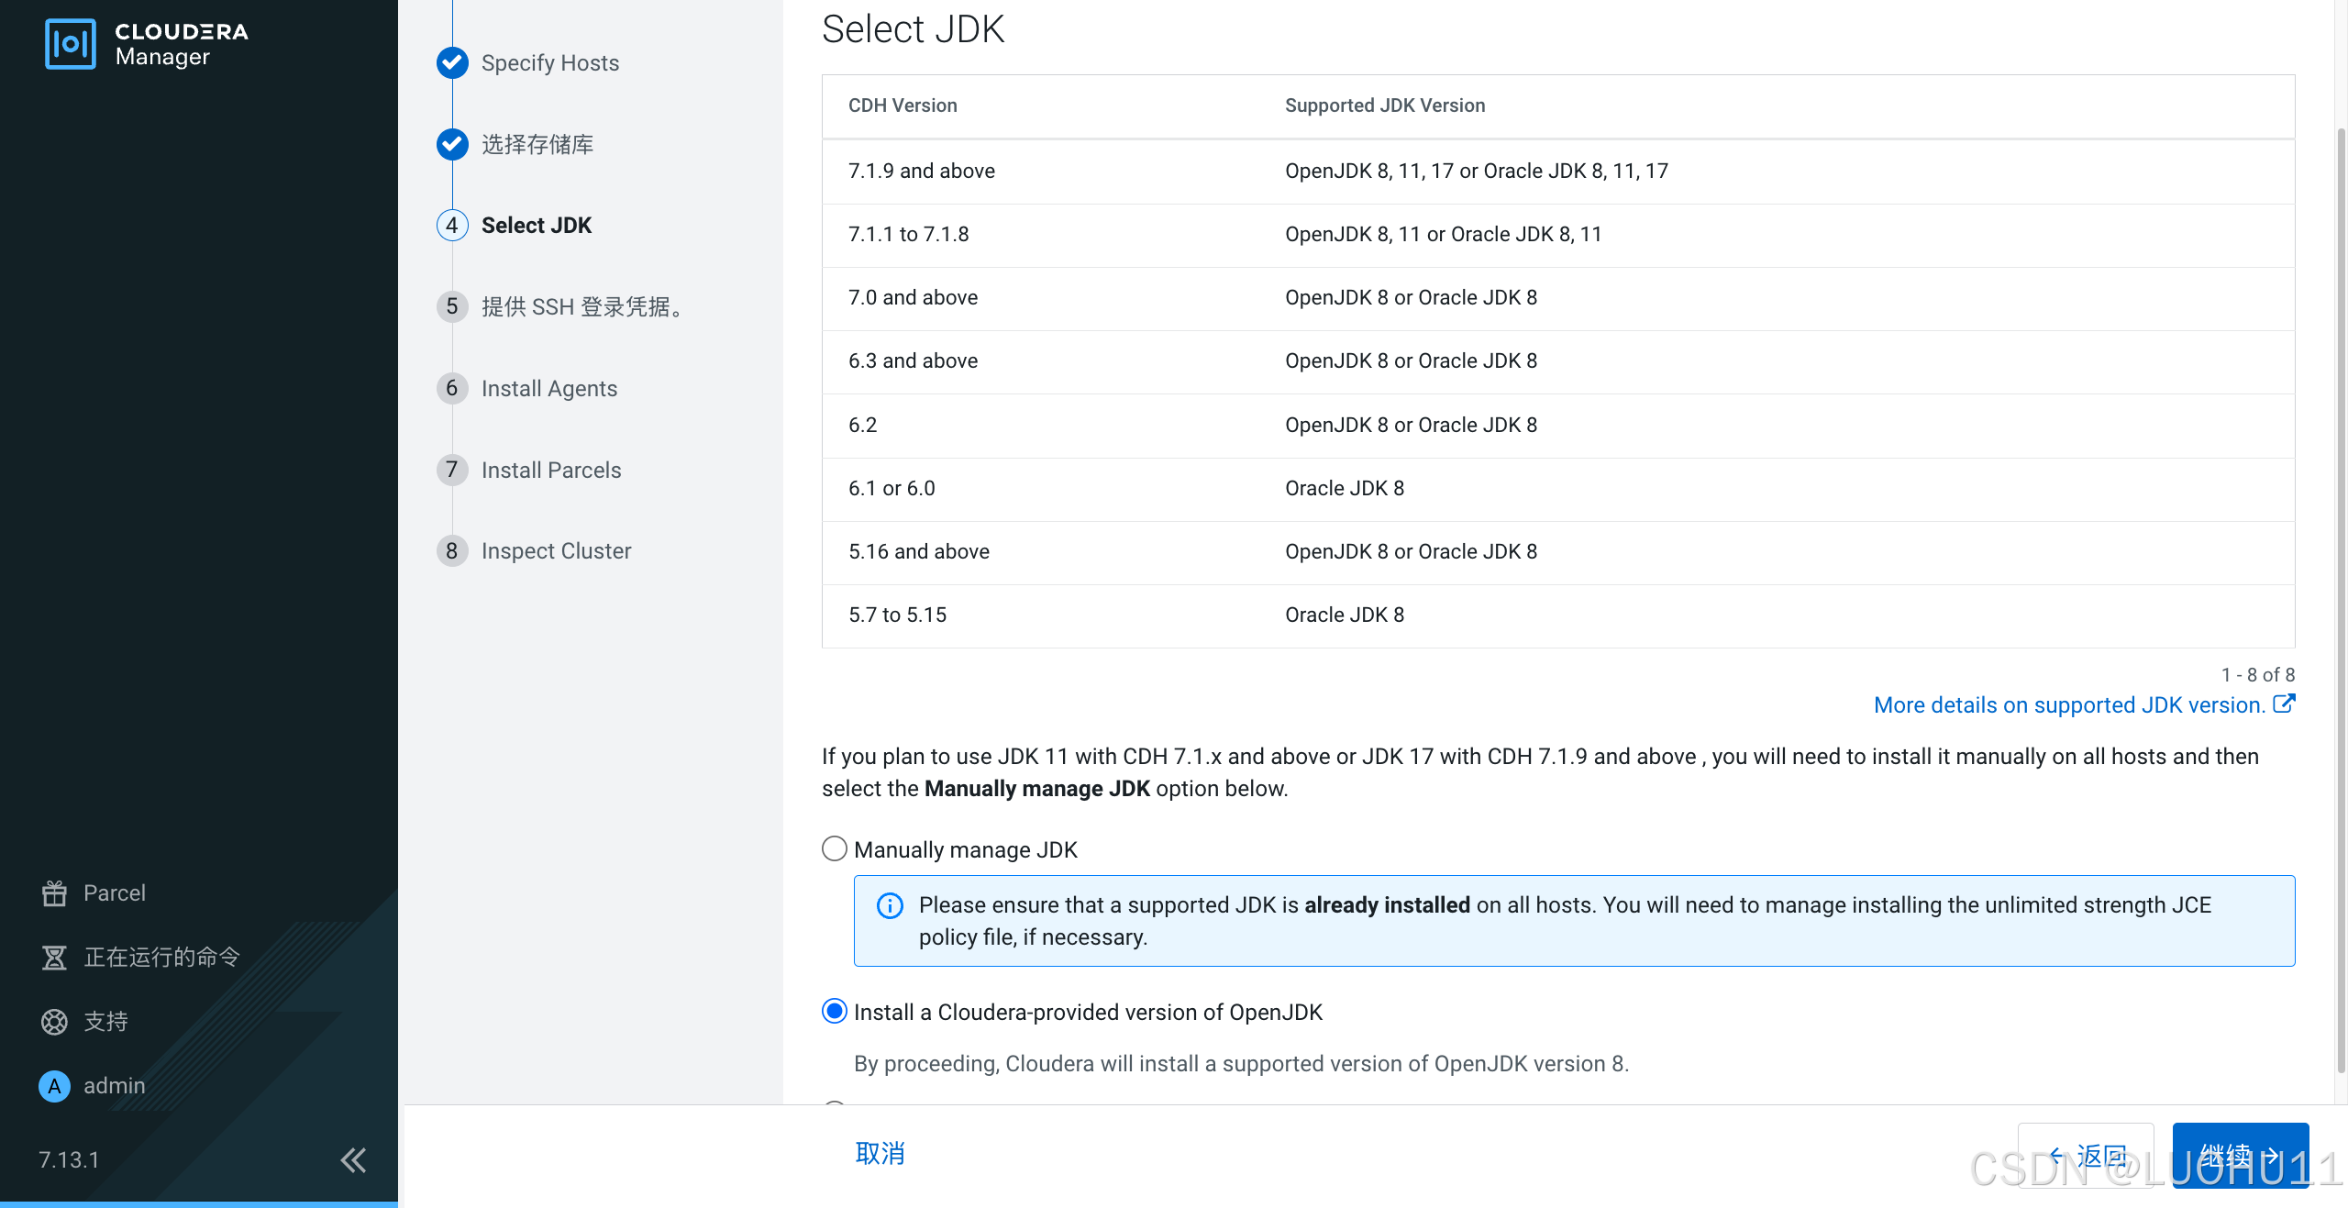Select Install Cloudera-provided OpenJDK radio option
This screenshot has height=1208, width=2348.
pyautogui.click(x=834, y=1011)
